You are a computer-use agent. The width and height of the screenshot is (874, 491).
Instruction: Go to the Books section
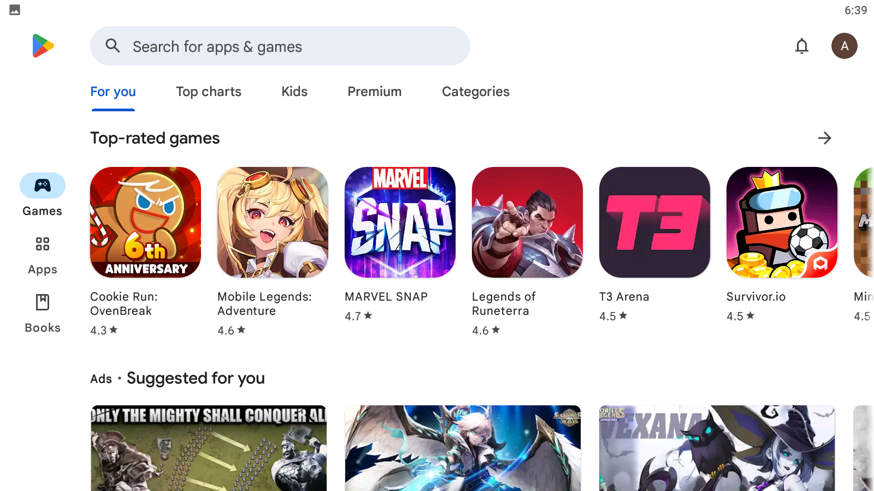43,313
